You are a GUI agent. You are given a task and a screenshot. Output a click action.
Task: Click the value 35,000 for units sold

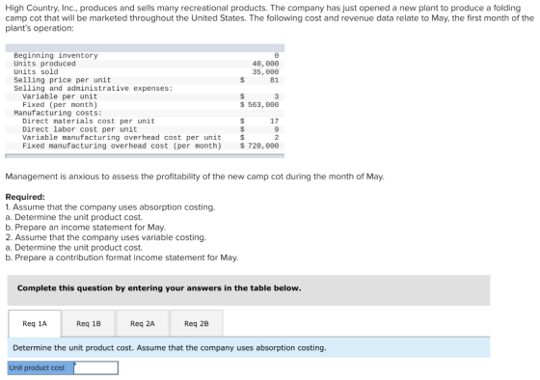coord(265,72)
